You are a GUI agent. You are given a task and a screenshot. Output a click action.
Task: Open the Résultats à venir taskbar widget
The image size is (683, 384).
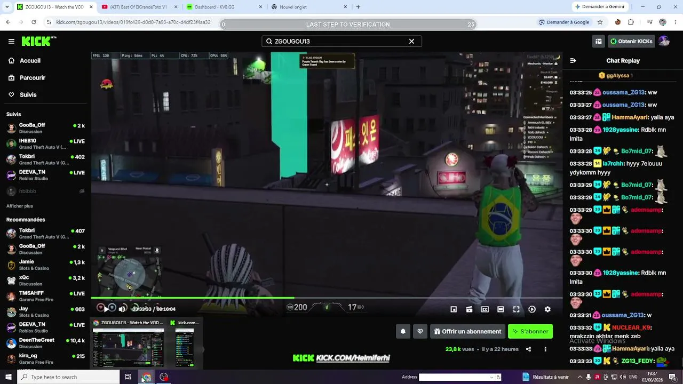click(546, 377)
